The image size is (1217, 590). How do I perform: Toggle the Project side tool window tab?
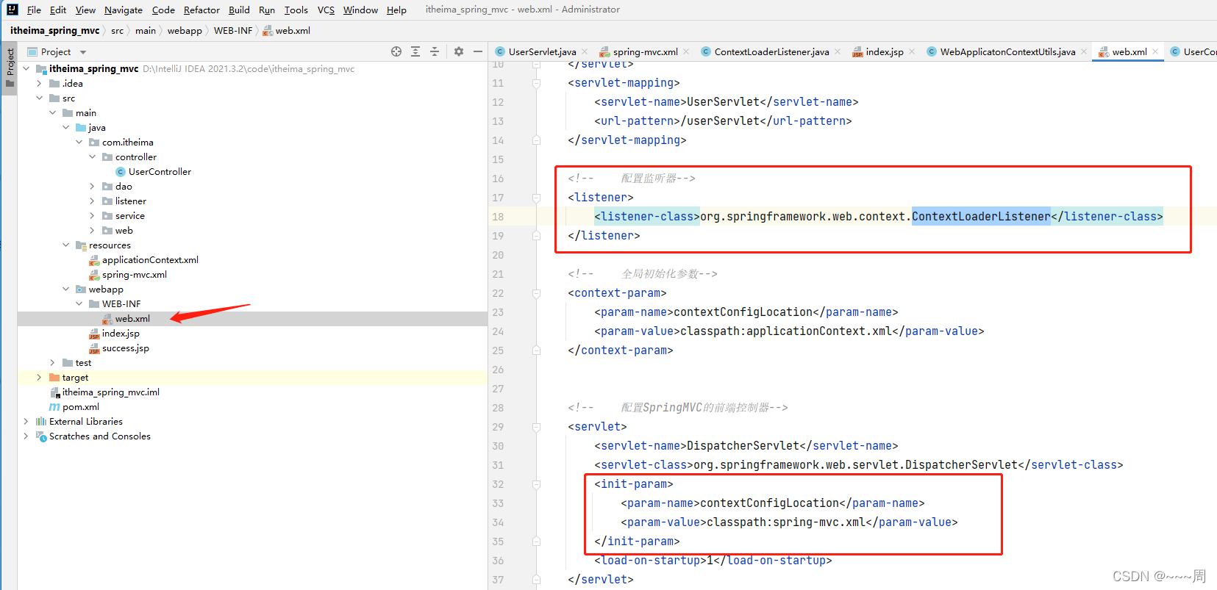pos(10,67)
